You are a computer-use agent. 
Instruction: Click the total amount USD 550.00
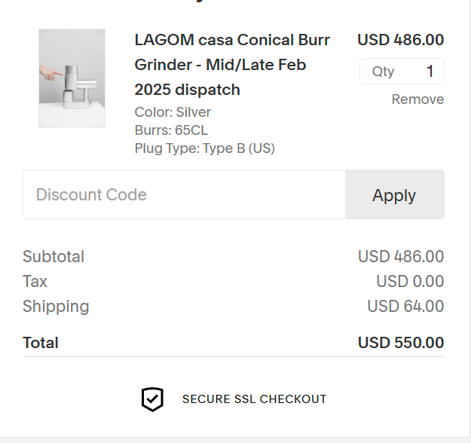401,343
